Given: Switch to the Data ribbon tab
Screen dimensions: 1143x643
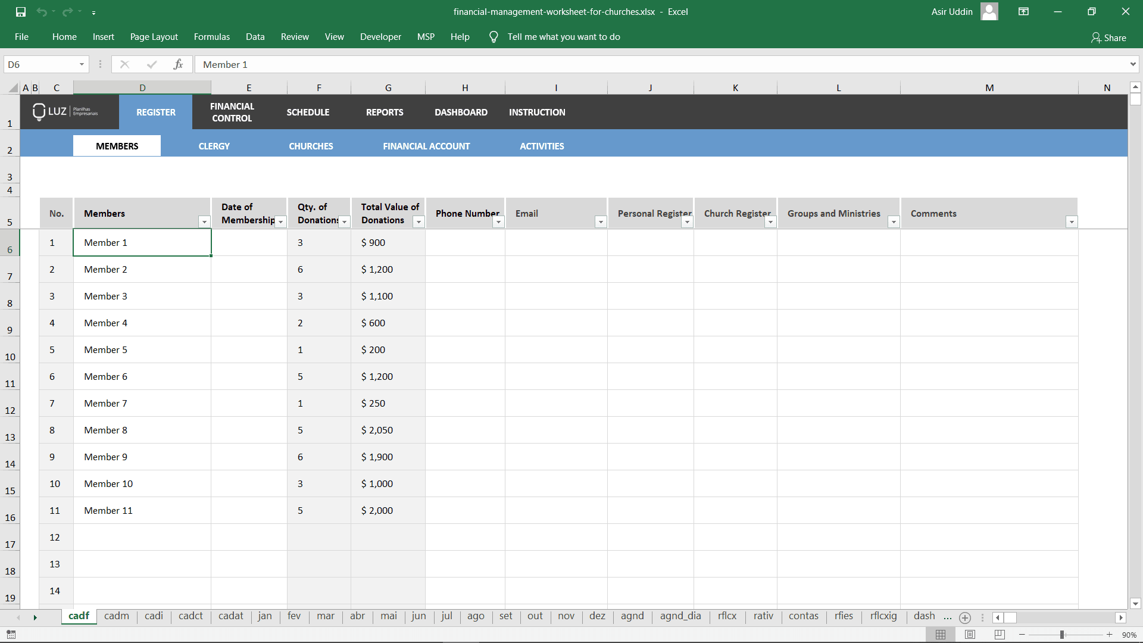Looking at the screenshot, I should coord(255,36).
